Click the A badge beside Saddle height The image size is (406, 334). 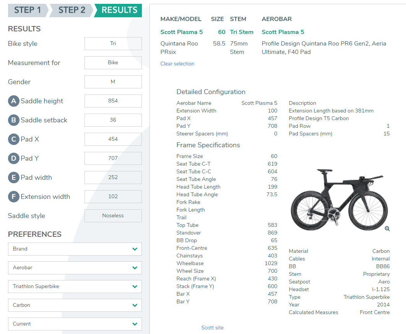[x=14, y=101]
